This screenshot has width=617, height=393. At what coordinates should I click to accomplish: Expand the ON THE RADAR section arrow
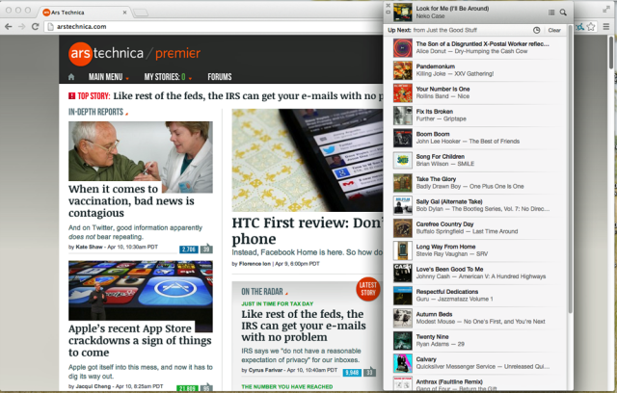click(286, 293)
